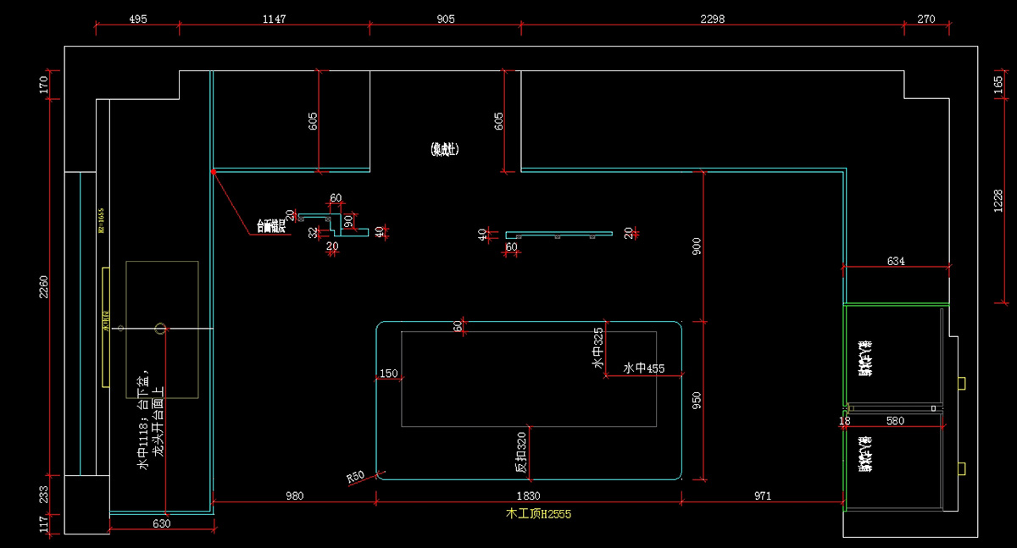
Task: Click the 580 dimension between appliance boxes
Action: [895, 420]
